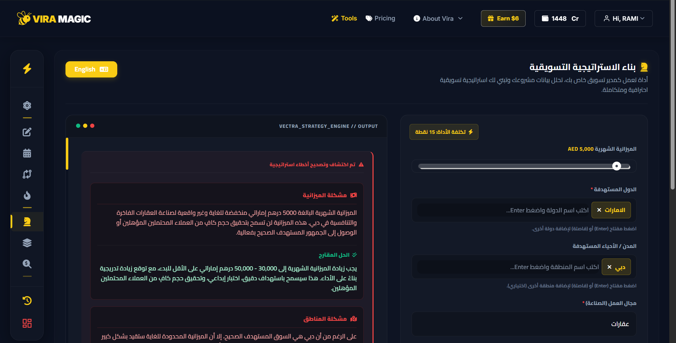Go to the Pricing page
676x343 pixels.
[380, 18]
